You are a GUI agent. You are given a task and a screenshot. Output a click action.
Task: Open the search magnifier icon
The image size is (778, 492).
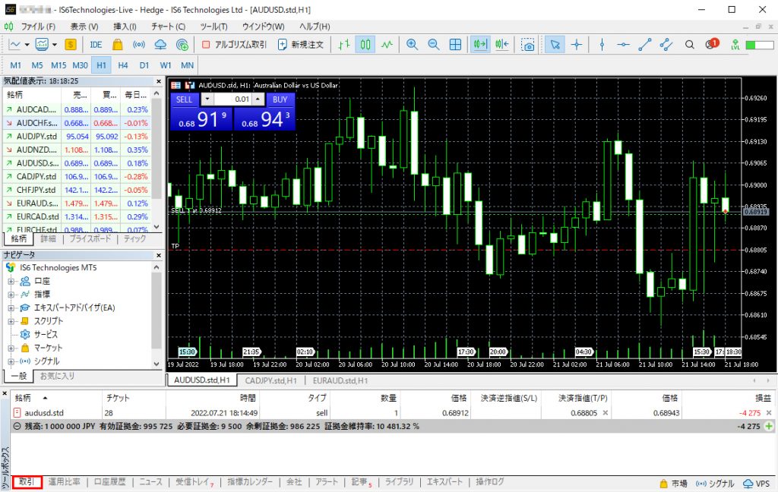tap(690, 45)
